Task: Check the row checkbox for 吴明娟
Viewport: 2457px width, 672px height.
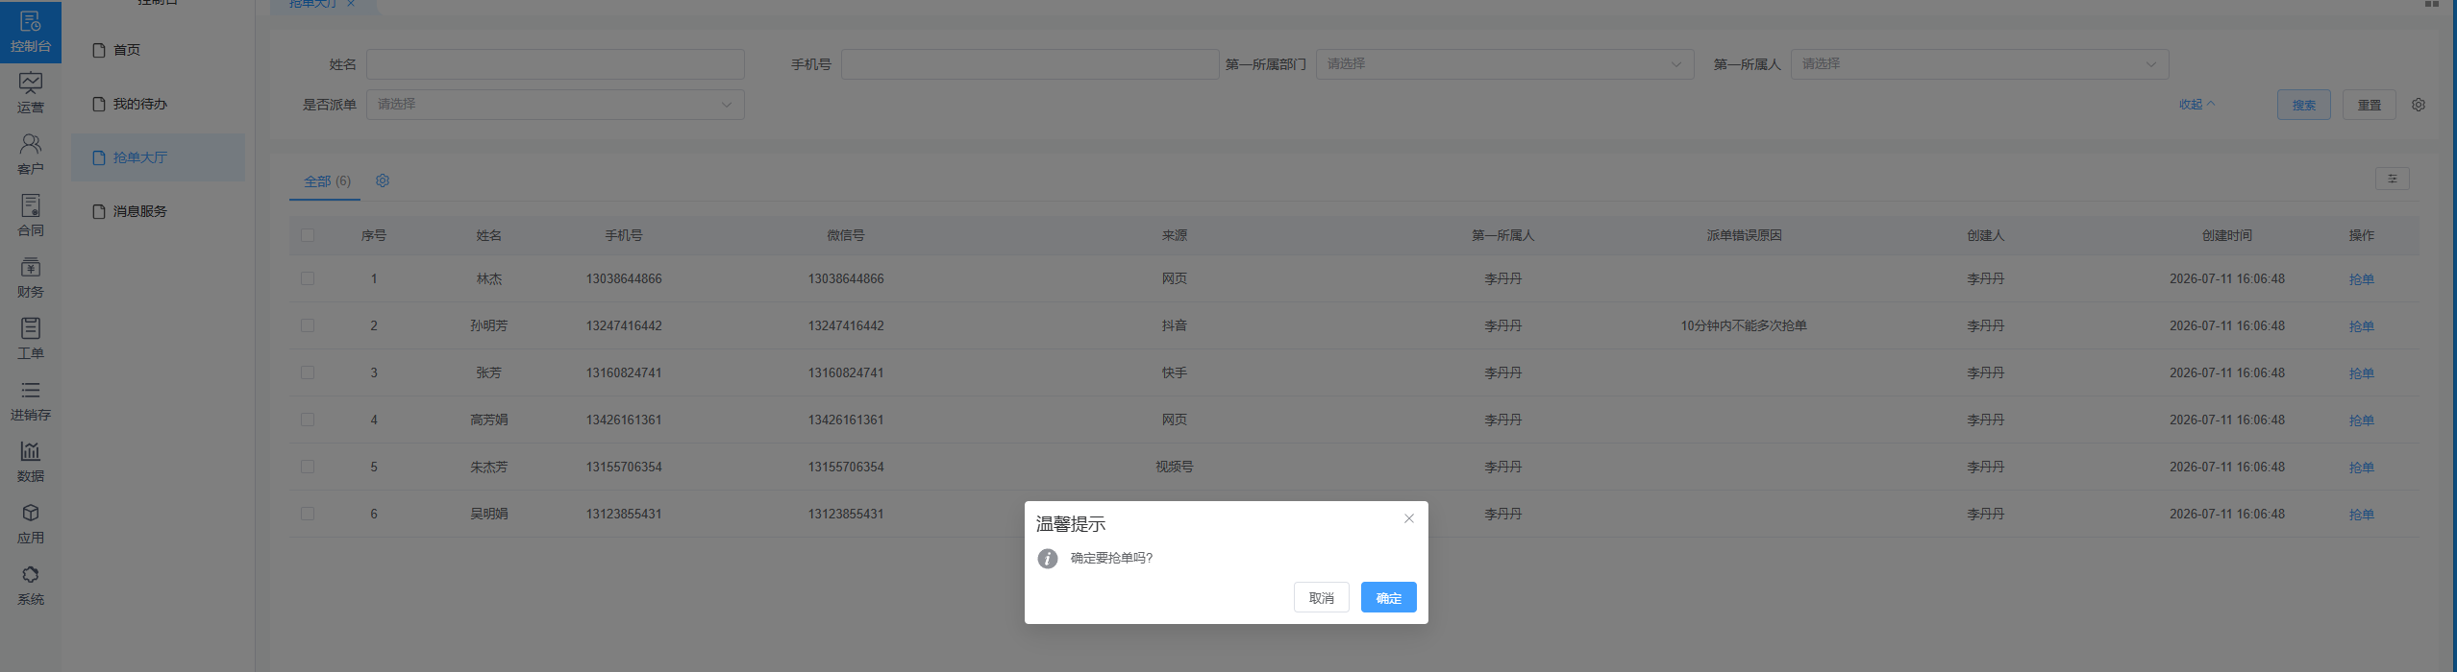Action: [308, 514]
